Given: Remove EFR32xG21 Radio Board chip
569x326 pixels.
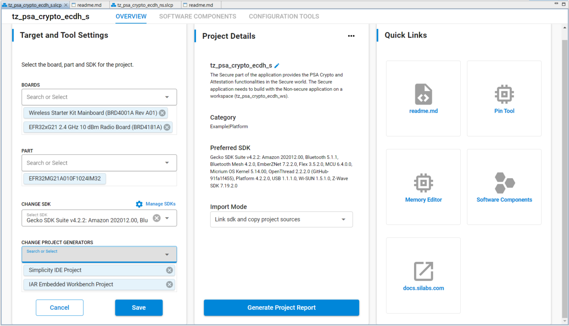Looking at the screenshot, I should point(167,127).
